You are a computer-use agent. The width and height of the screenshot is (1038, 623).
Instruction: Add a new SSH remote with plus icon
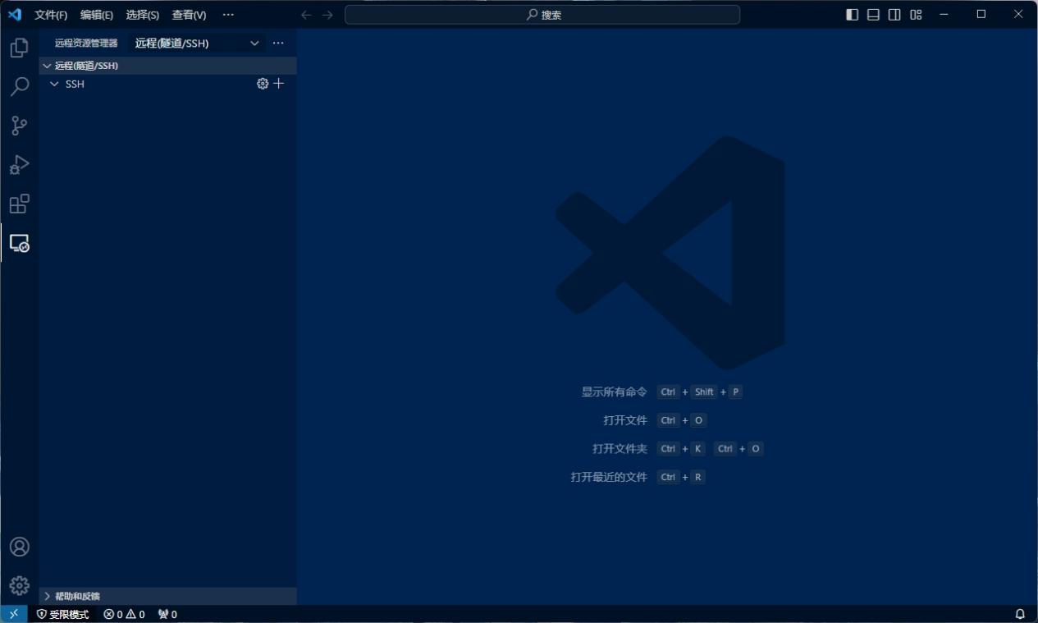(x=279, y=84)
